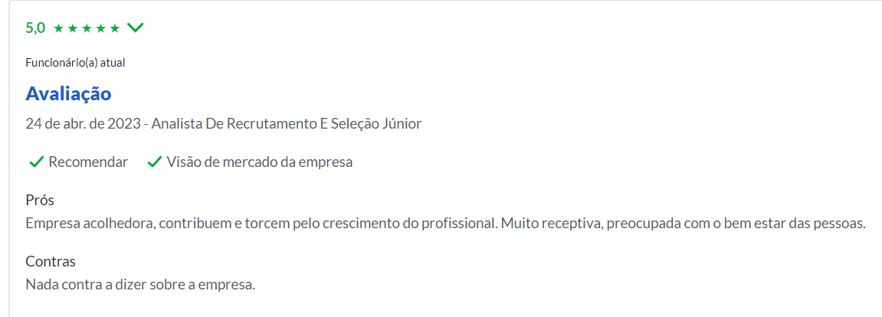
Task: Click the Visão de mercado checkmark icon
Action: [155, 162]
